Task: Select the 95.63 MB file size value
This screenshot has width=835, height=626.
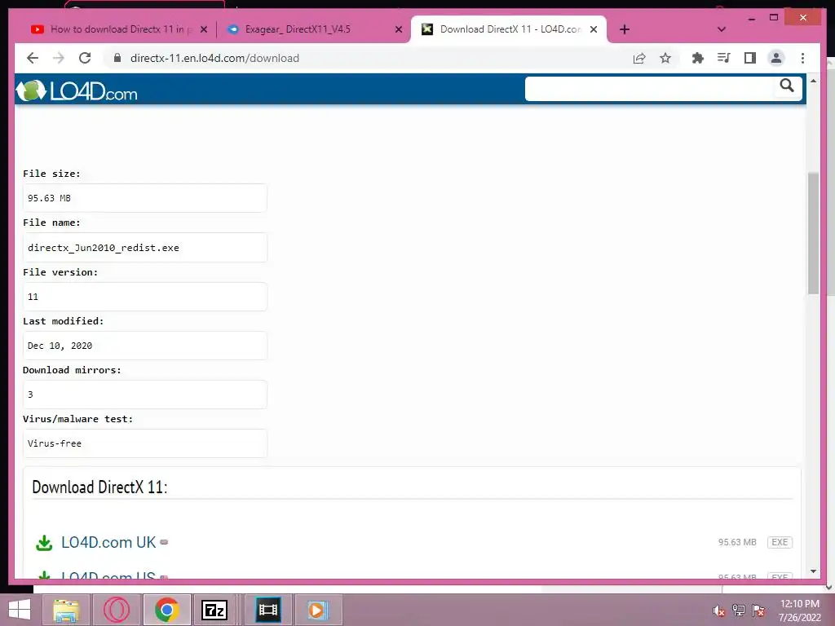Action: [145, 198]
